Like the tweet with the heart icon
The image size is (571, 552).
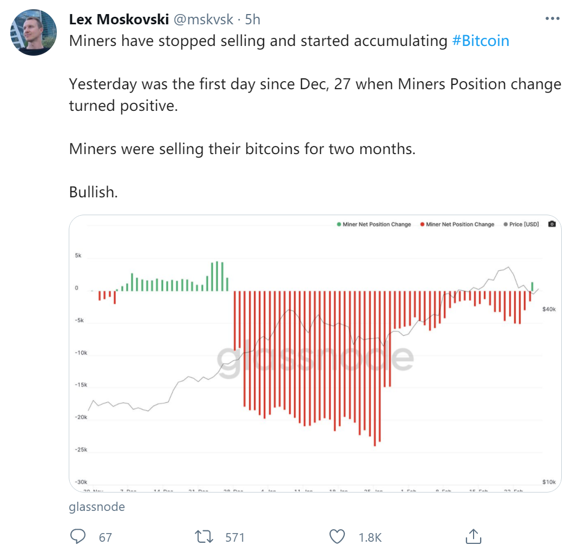(x=337, y=537)
